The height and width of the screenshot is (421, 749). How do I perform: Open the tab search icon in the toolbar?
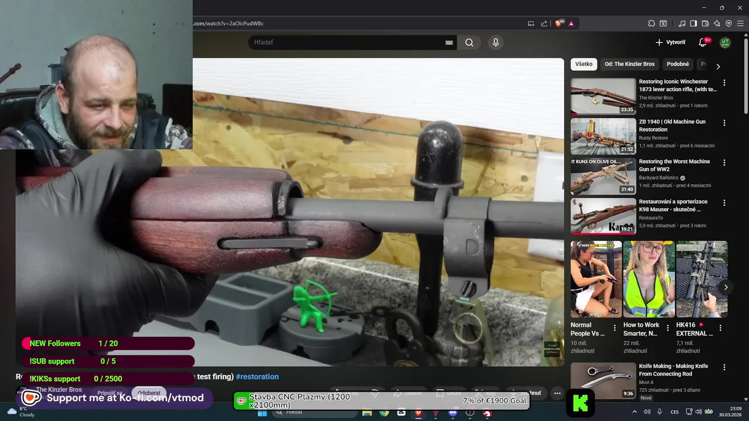663,23
